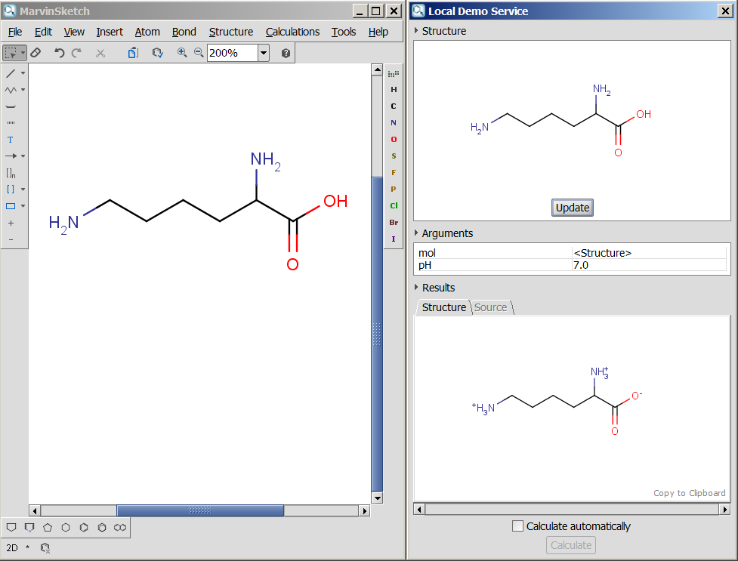738x561 pixels.
Task: Insert the benzene ring template
Action: pyautogui.click(x=84, y=528)
